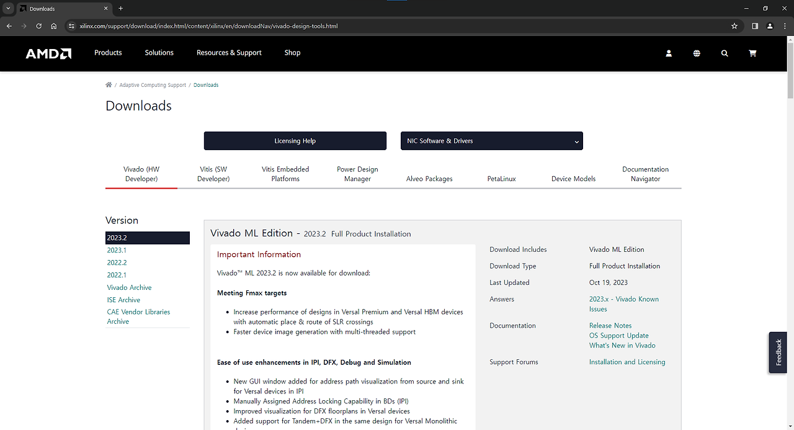
Task: Open the Vivado Archive link
Action: click(129, 287)
